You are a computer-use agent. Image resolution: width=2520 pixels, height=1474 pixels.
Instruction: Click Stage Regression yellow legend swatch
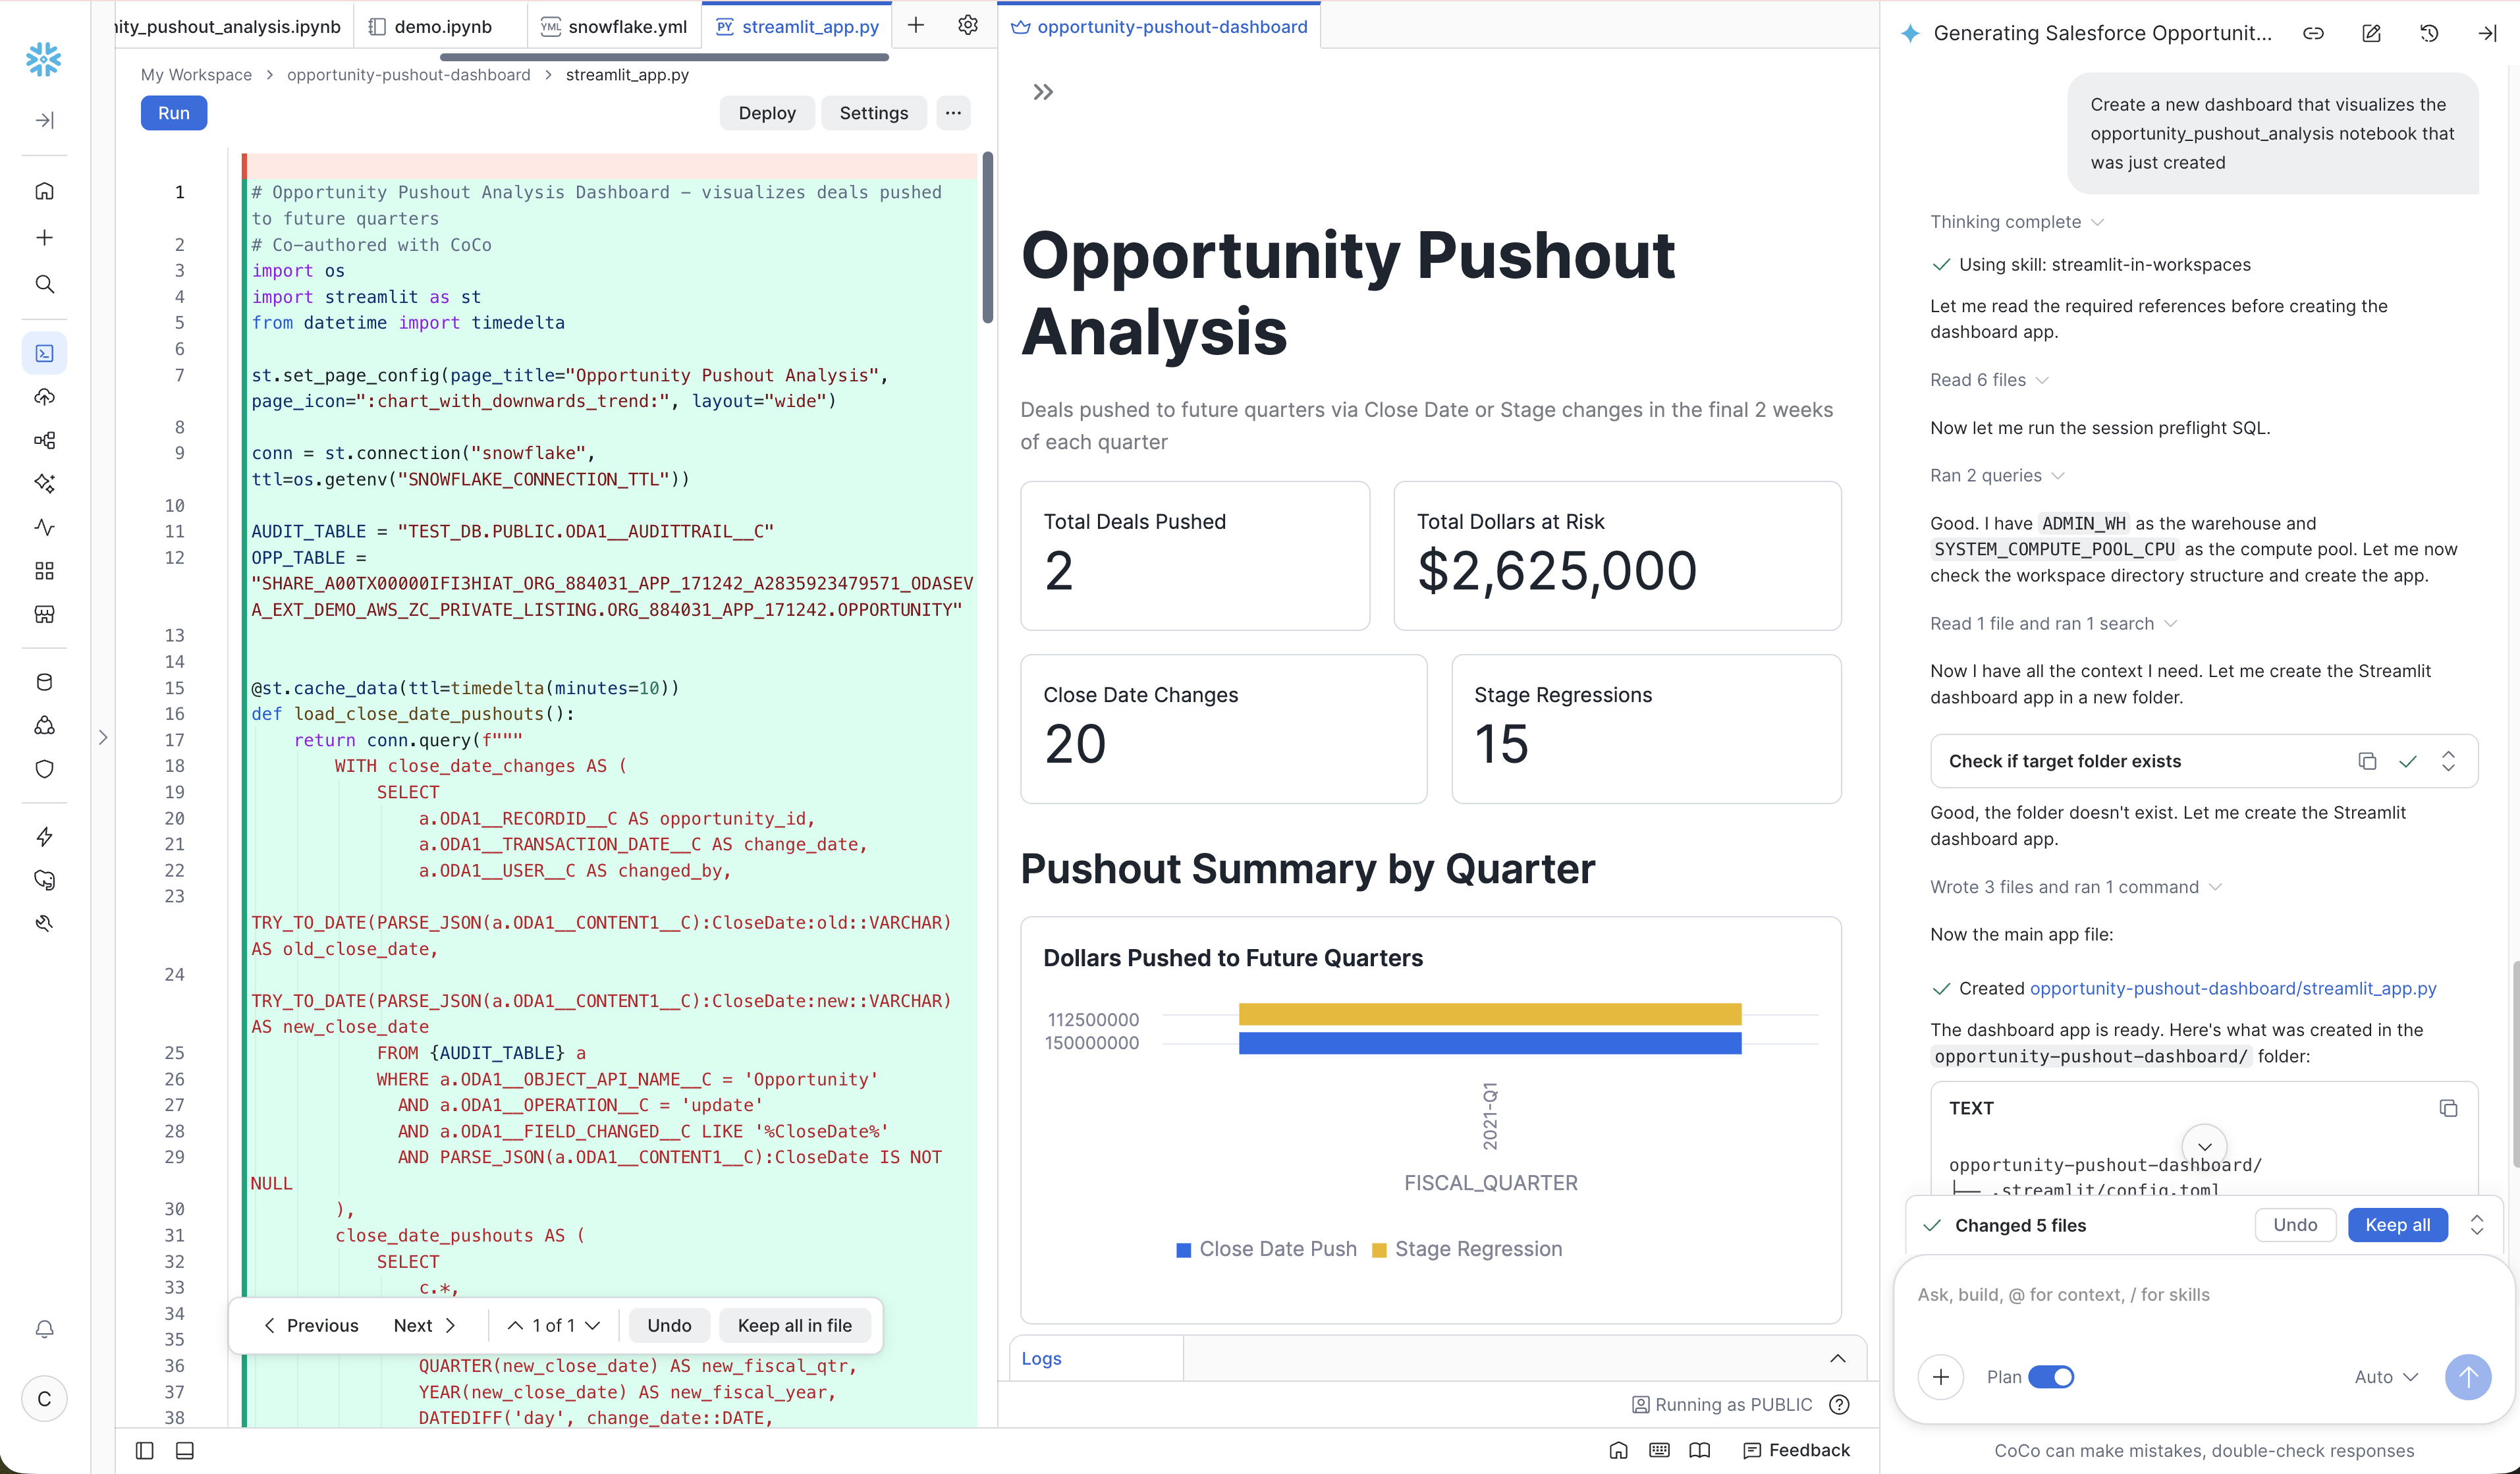tap(1380, 1250)
